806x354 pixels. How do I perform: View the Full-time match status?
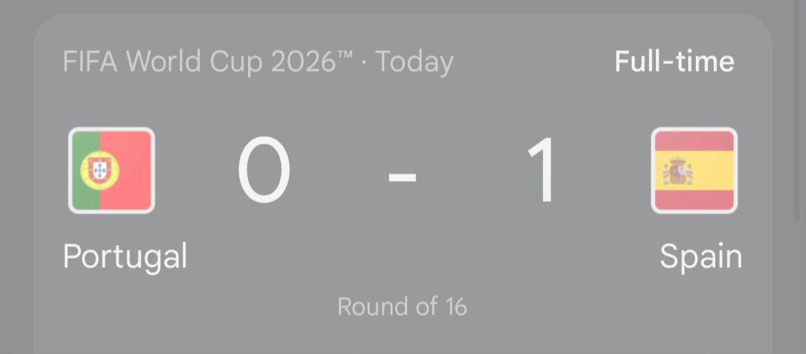tap(674, 62)
